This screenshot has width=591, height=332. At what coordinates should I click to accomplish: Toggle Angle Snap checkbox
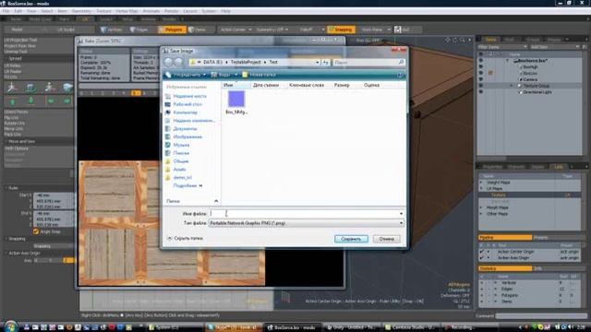click(36, 231)
